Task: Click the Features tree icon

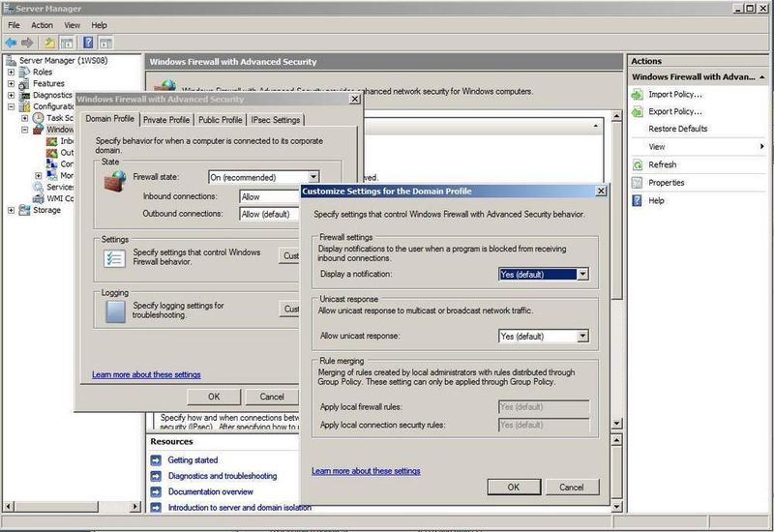Action: coord(24,84)
